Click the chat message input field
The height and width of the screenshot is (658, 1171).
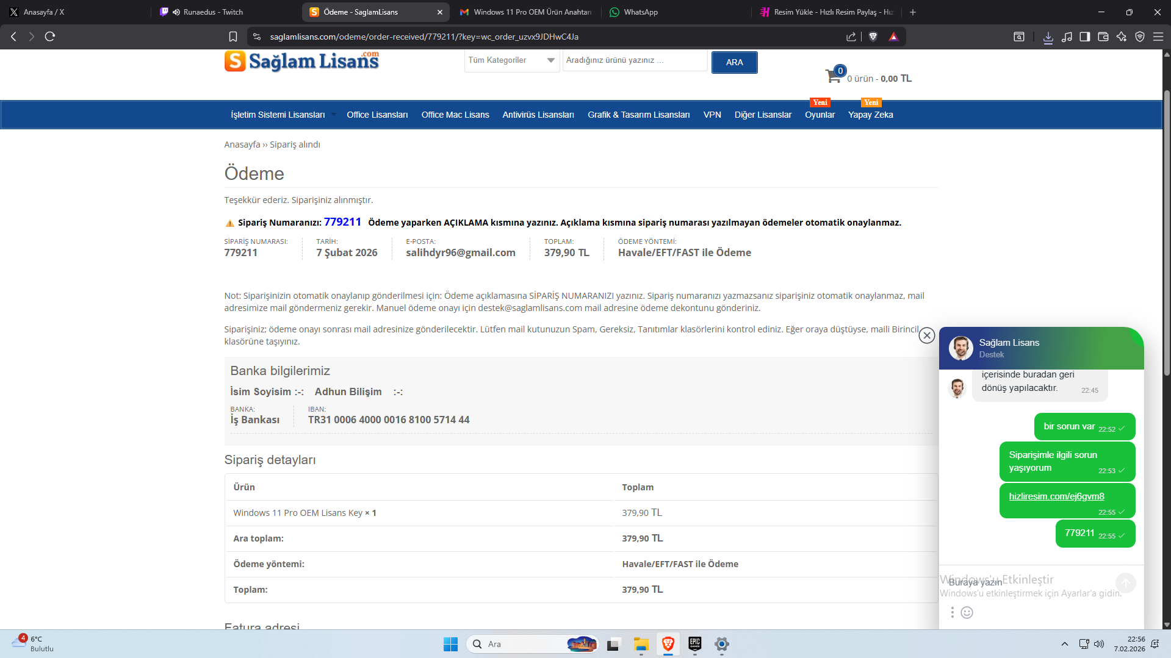[1028, 582]
